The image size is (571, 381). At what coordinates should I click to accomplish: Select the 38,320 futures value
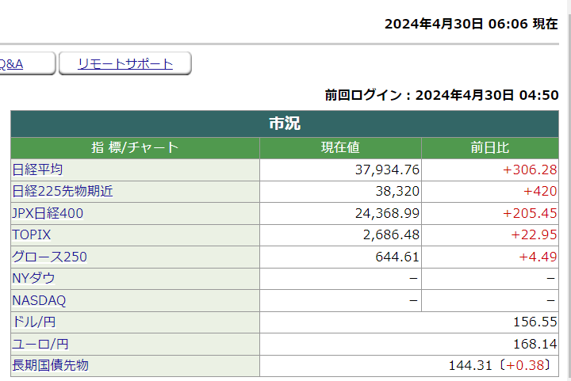[x=397, y=191]
